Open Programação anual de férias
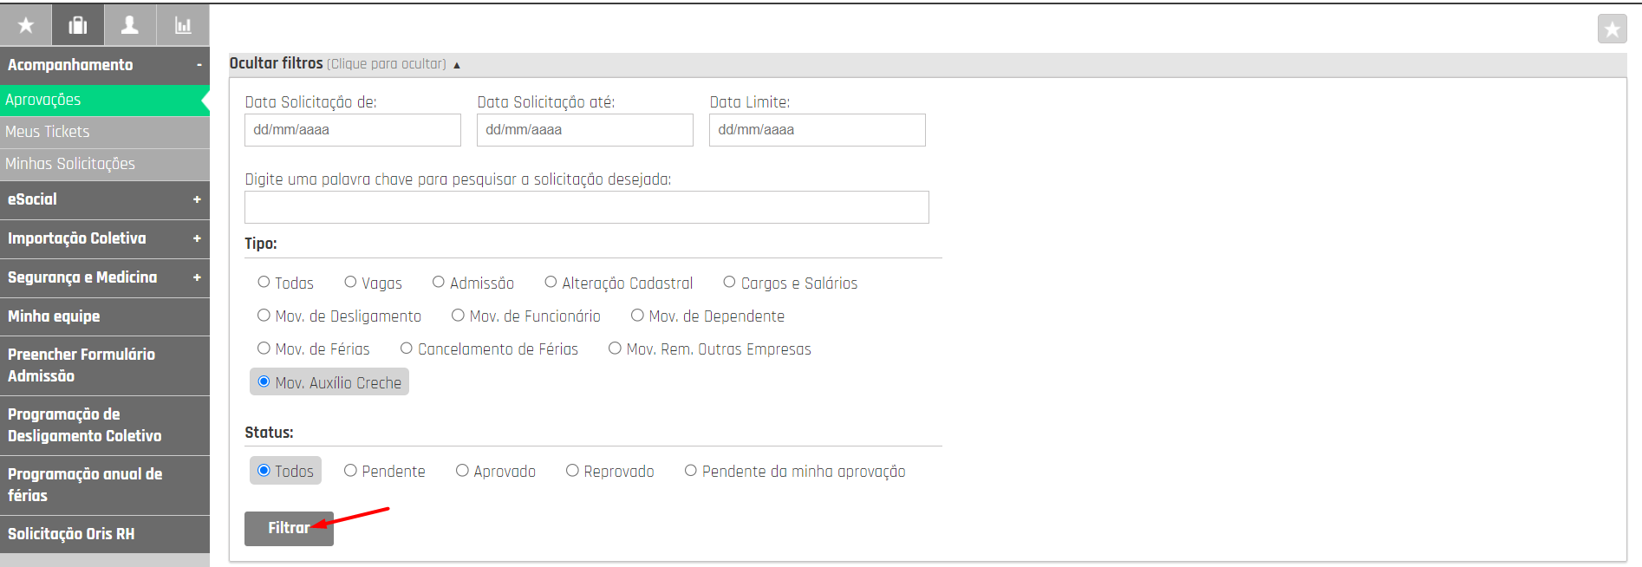Image resolution: width=1642 pixels, height=567 pixels. 105,485
